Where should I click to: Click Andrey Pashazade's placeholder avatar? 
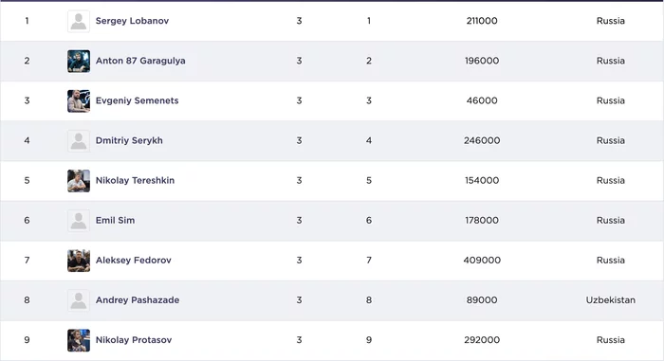(79, 300)
